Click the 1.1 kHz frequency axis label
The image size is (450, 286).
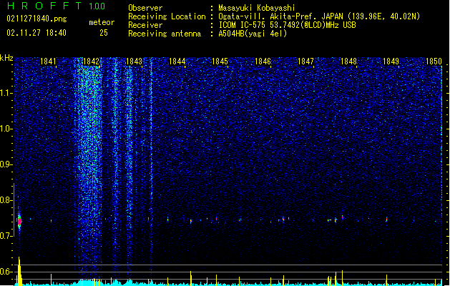click(6, 93)
